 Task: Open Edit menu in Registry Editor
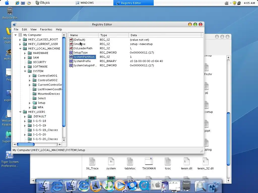click(24, 29)
